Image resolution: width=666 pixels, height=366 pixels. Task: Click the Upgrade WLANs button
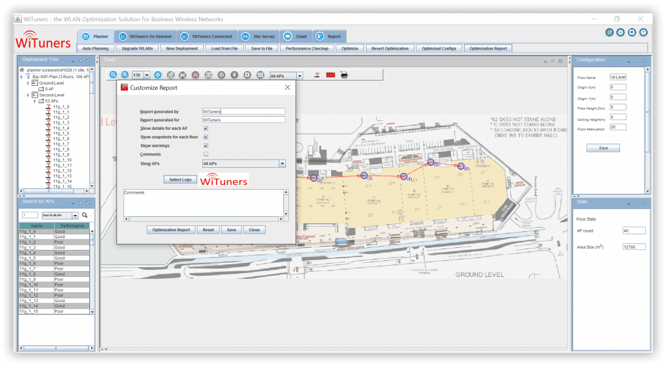[137, 48]
